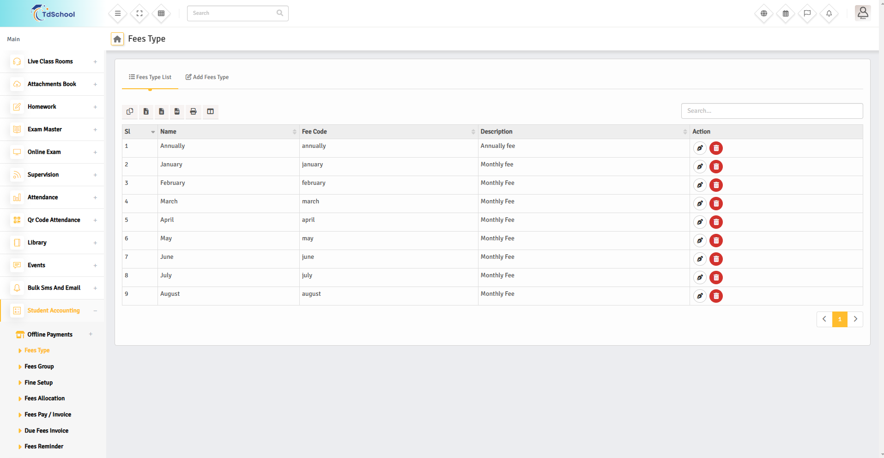Delete the August fee type
The image size is (884, 458).
716,296
